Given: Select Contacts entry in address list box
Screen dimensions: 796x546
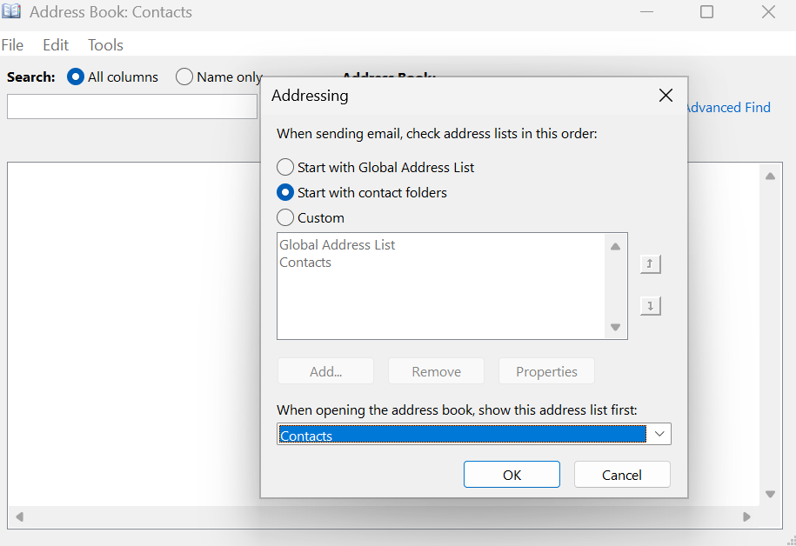Looking at the screenshot, I should 305,263.
